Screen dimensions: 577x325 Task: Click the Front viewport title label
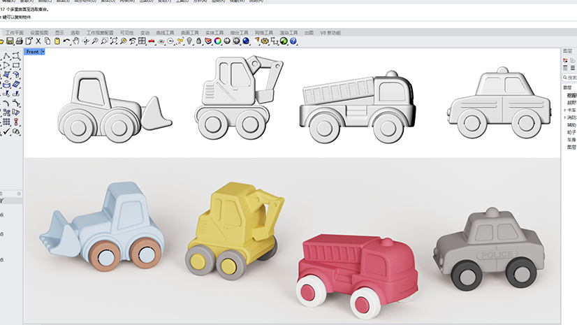(x=32, y=52)
